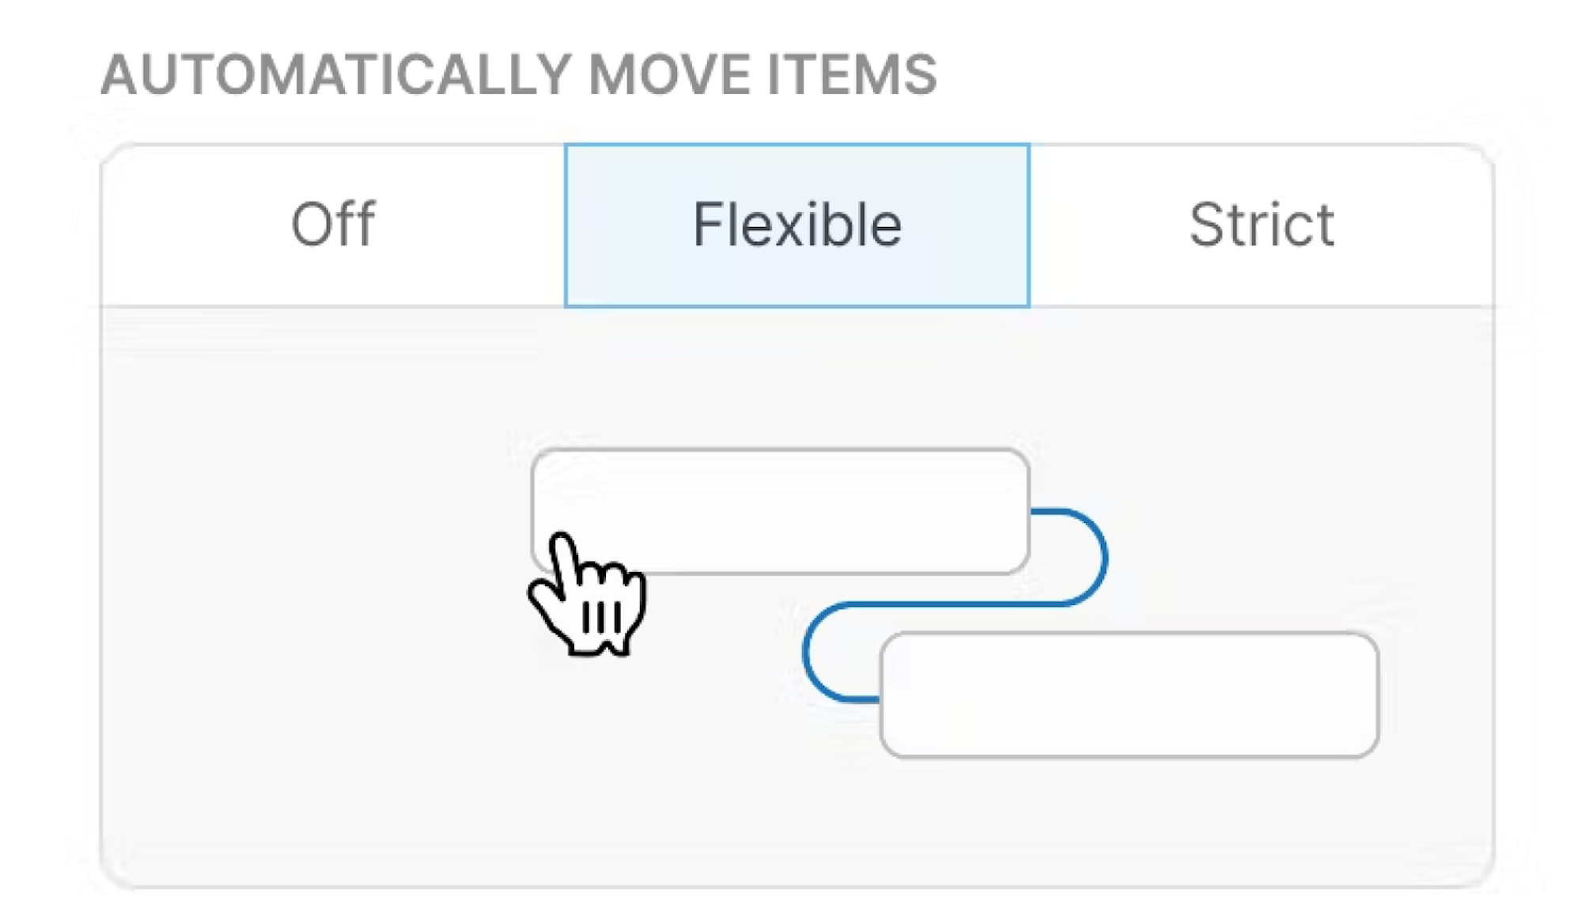
Task: Click the center of the lower bar
Action: click(x=1129, y=695)
